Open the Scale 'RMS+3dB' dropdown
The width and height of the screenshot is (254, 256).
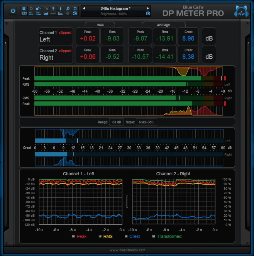146,122
